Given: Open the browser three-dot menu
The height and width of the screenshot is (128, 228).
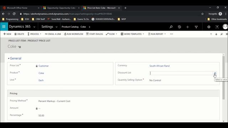Looking at the screenshot, I should click(x=226, y=14).
